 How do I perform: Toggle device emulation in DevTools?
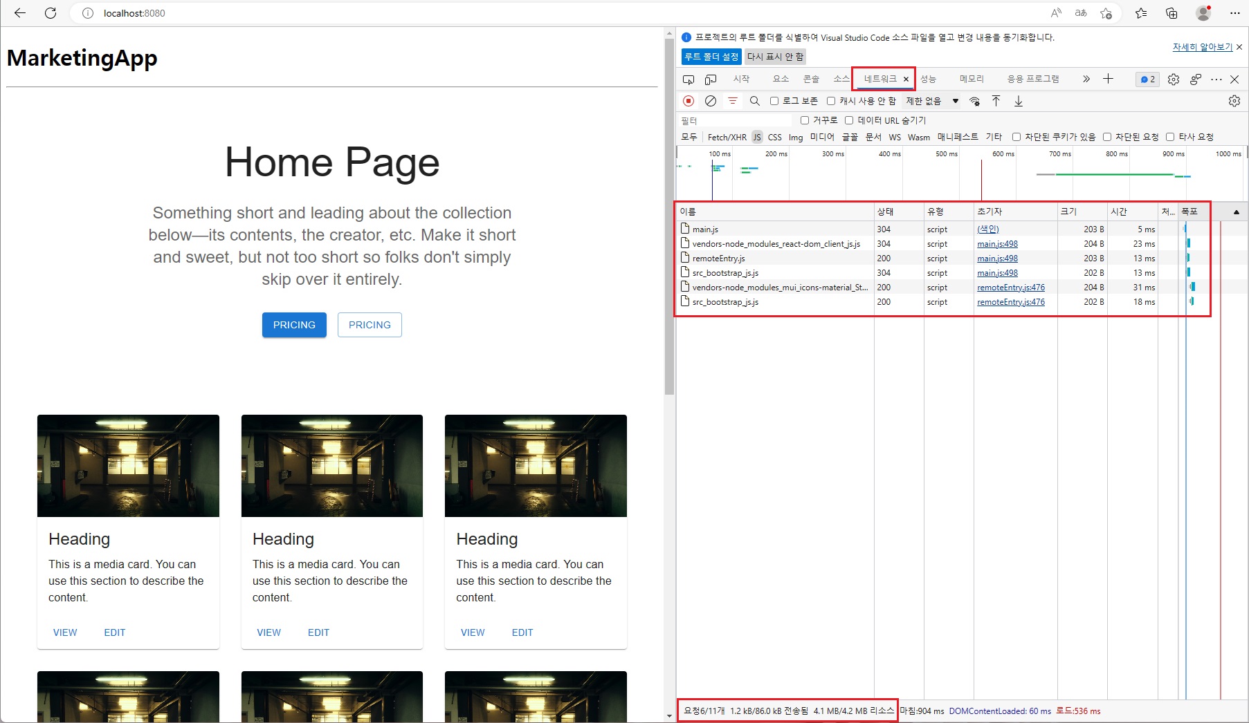pos(711,79)
